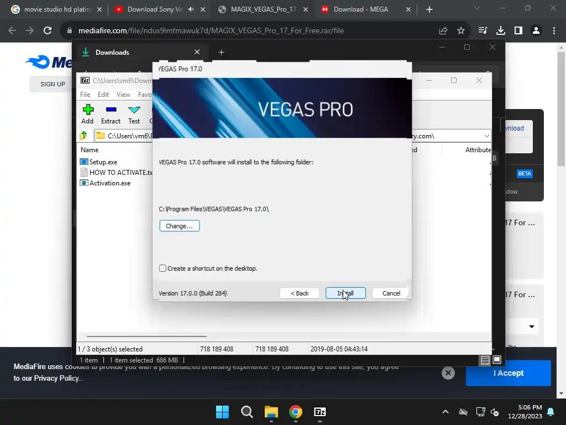Reload the MediaFire page

(x=48, y=31)
